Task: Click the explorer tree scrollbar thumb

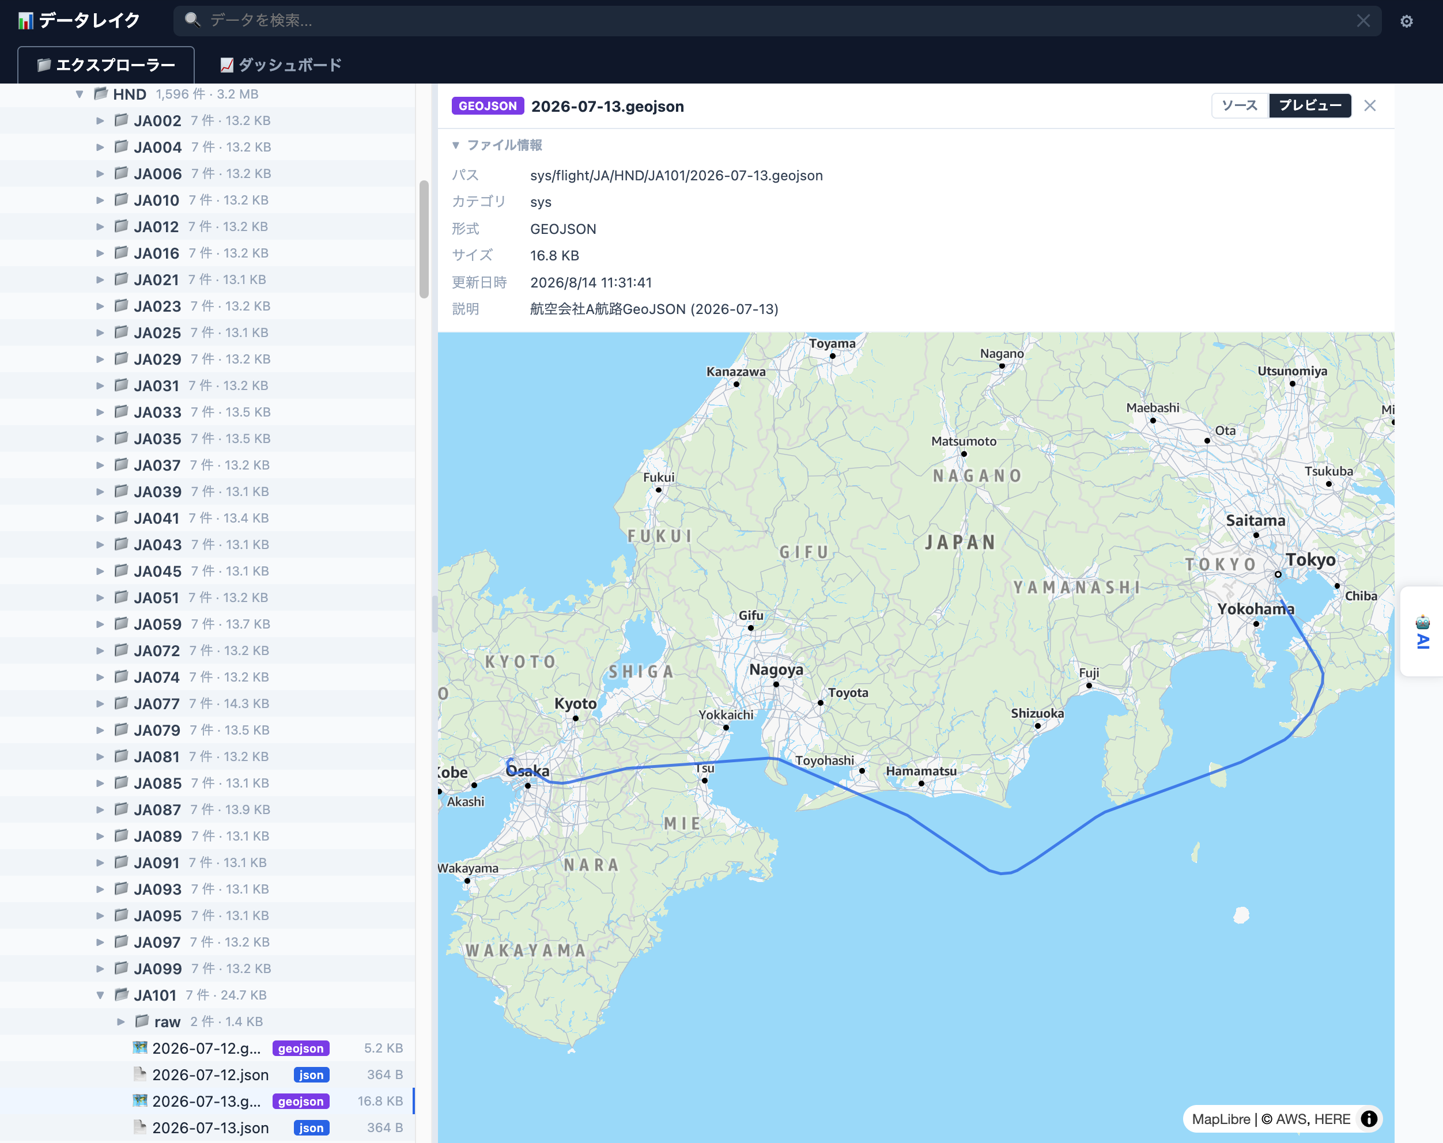Action: (x=424, y=239)
